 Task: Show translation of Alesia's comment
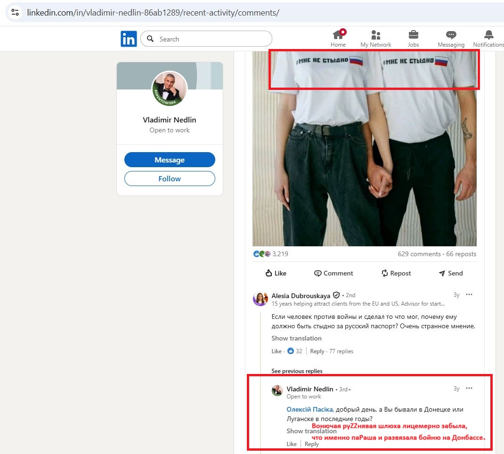pos(296,338)
